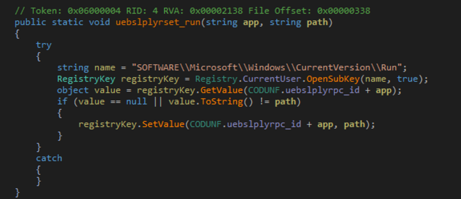The height and width of the screenshot is (199, 461).
Task: Go to the SetValue method call
Action: [163, 124]
